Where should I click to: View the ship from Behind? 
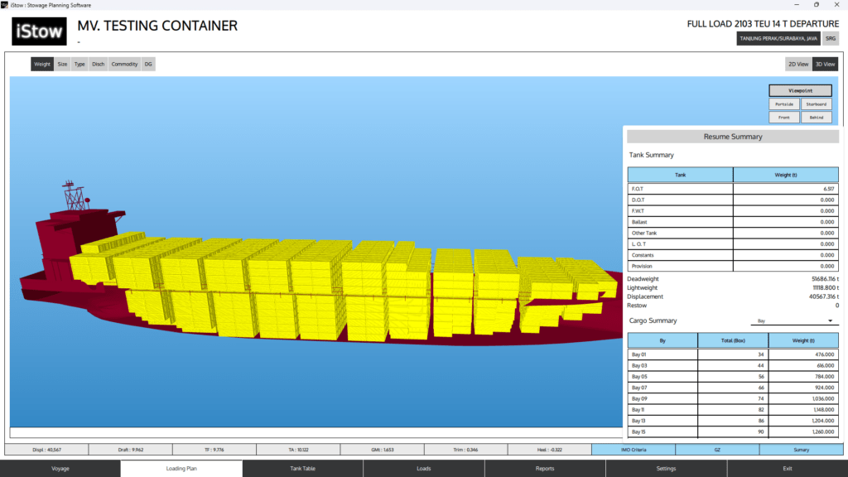(816, 118)
